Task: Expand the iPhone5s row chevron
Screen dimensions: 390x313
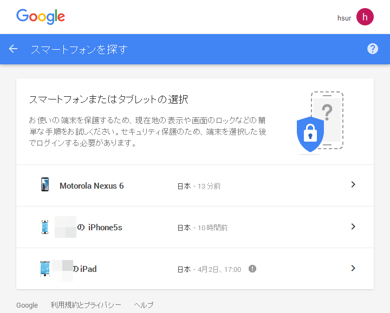Action: pos(353,227)
